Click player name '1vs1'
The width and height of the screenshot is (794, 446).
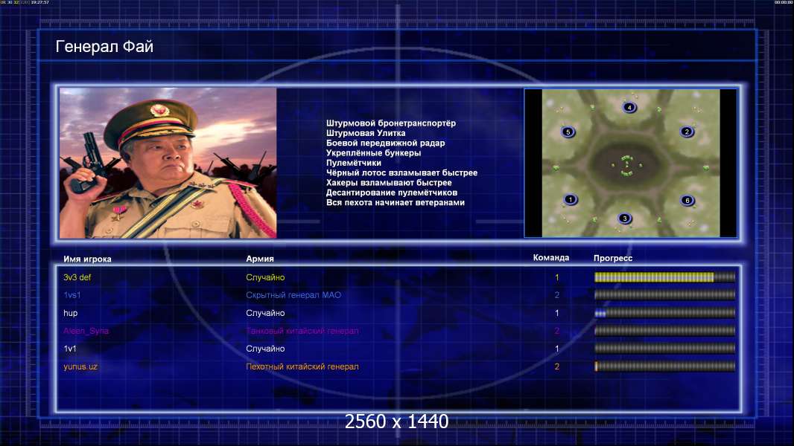pos(72,295)
